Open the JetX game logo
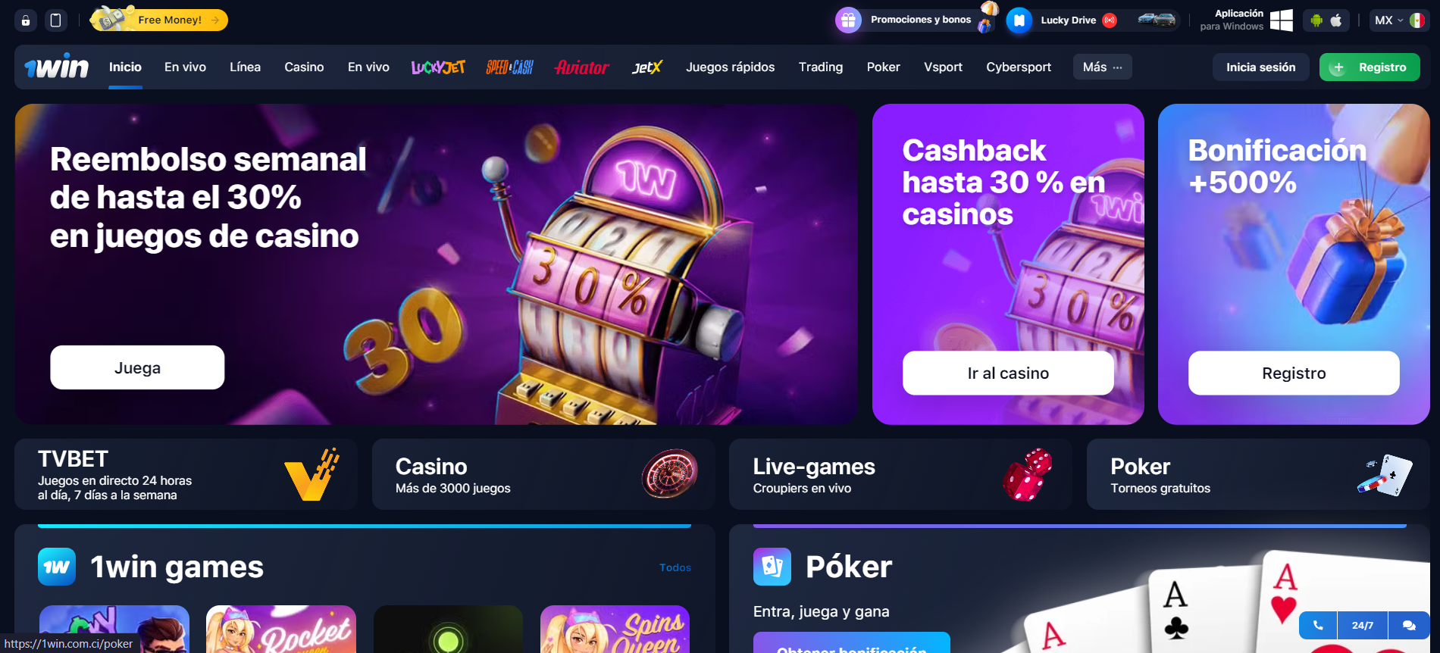The image size is (1440, 653). pos(647,67)
